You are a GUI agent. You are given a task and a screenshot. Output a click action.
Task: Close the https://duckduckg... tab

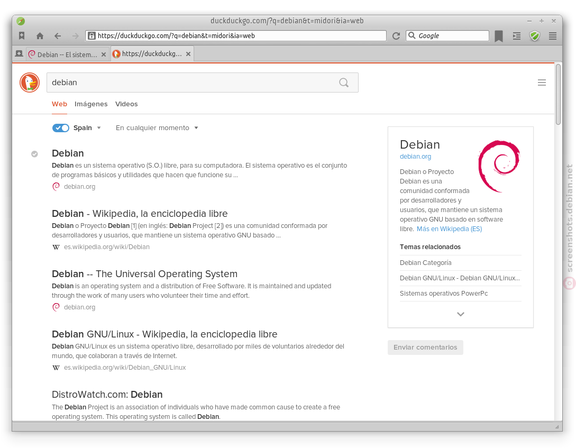188,54
